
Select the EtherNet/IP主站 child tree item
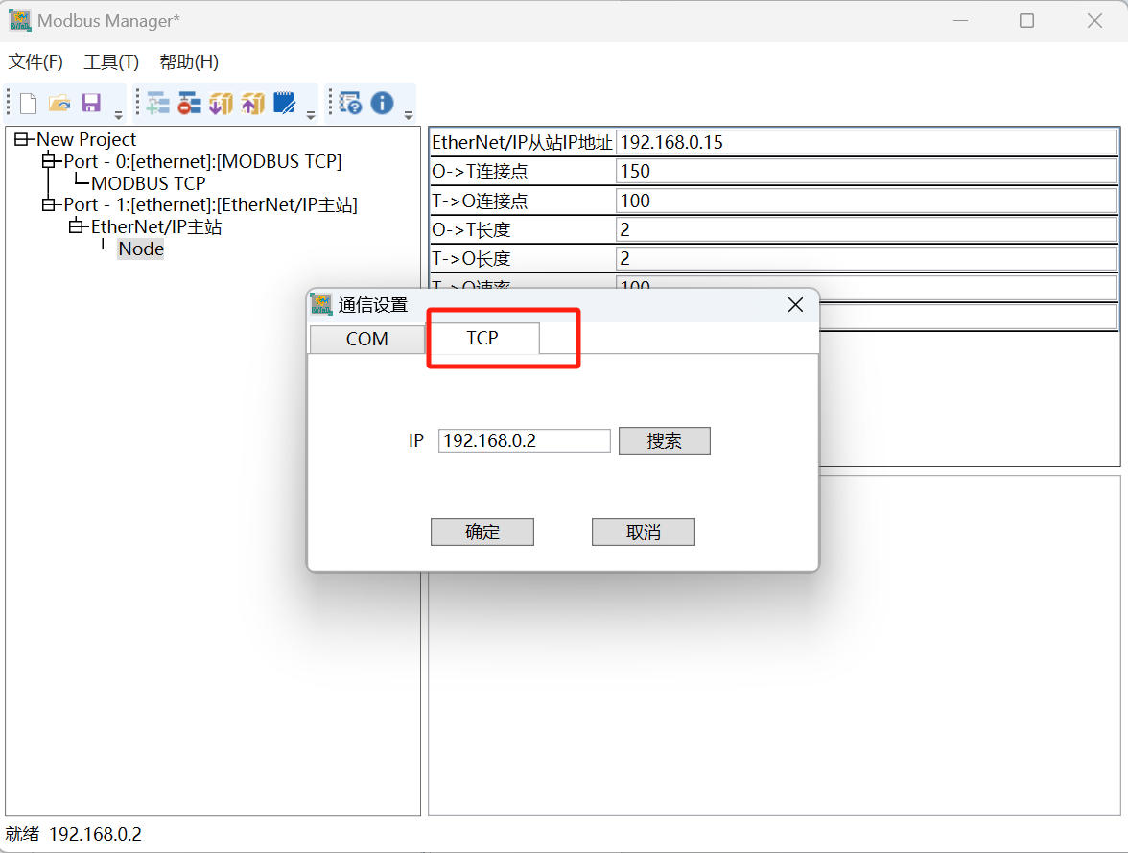pos(156,226)
